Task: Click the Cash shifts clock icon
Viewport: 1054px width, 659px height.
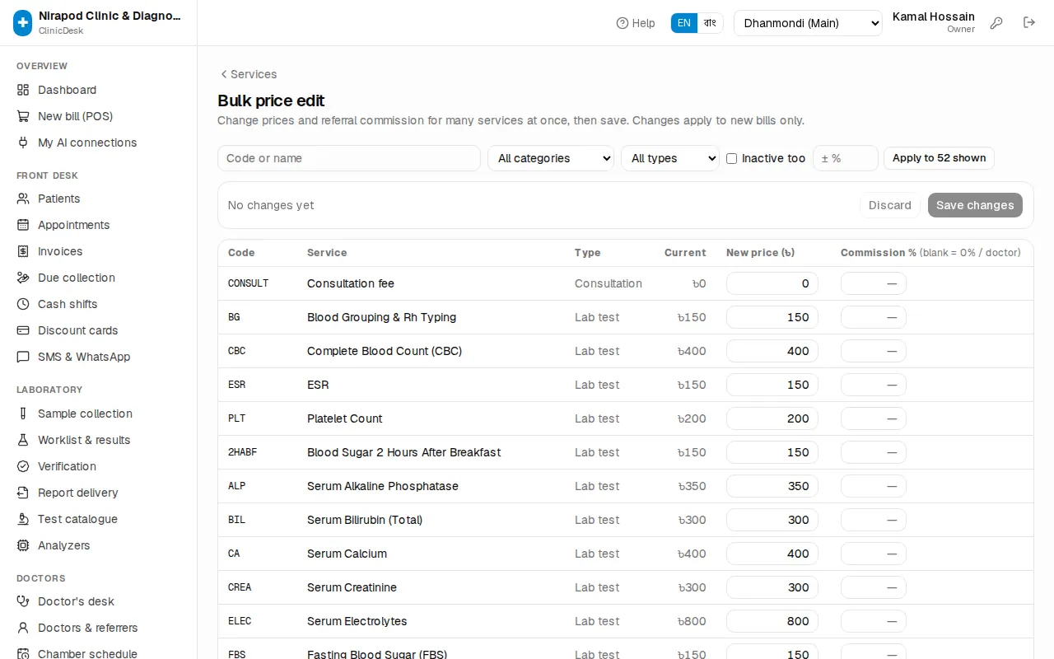Action: click(23, 304)
